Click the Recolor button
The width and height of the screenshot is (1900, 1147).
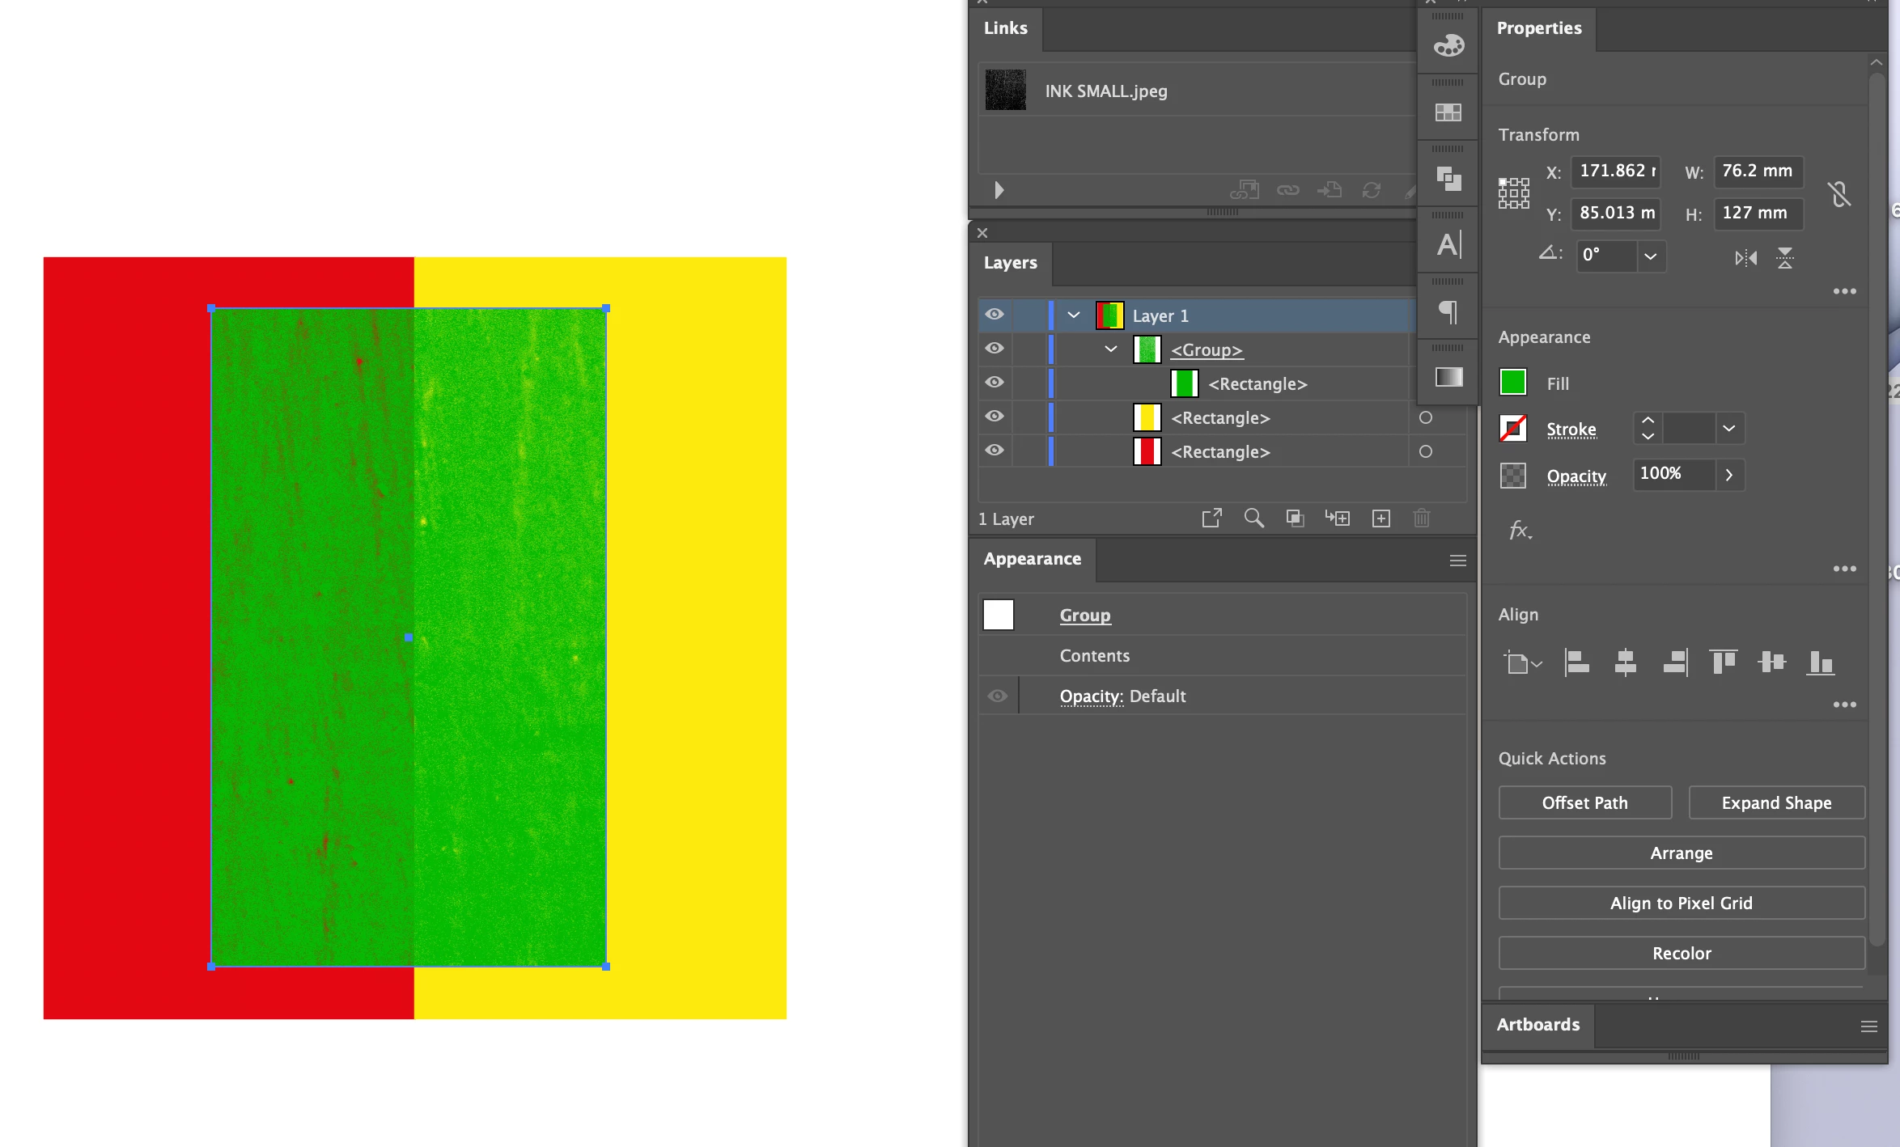tap(1682, 954)
